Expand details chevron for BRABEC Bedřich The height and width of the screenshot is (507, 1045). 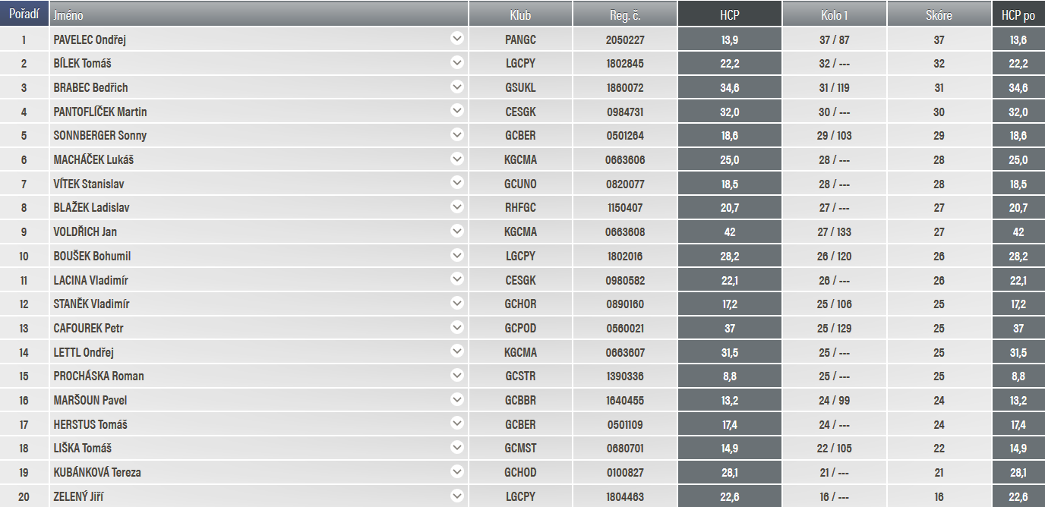point(456,87)
